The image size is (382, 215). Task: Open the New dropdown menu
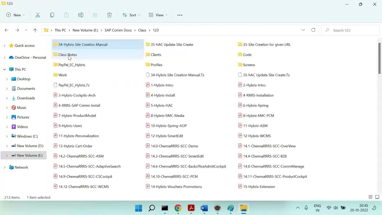click(16, 15)
